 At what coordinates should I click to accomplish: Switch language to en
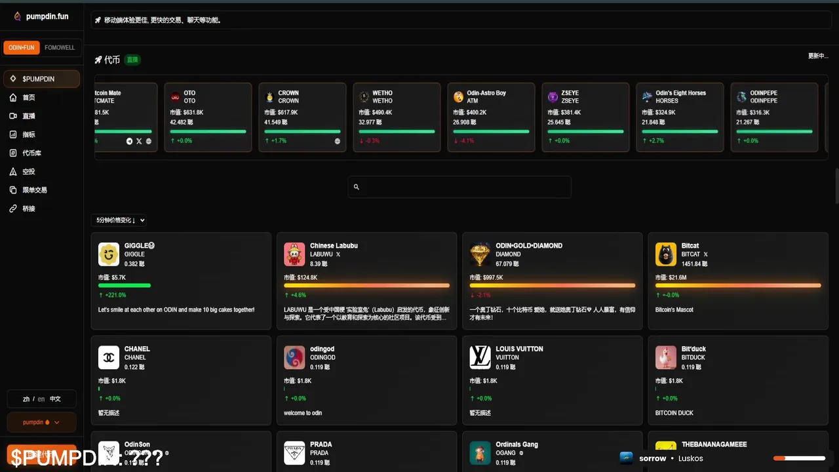tap(41, 399)
